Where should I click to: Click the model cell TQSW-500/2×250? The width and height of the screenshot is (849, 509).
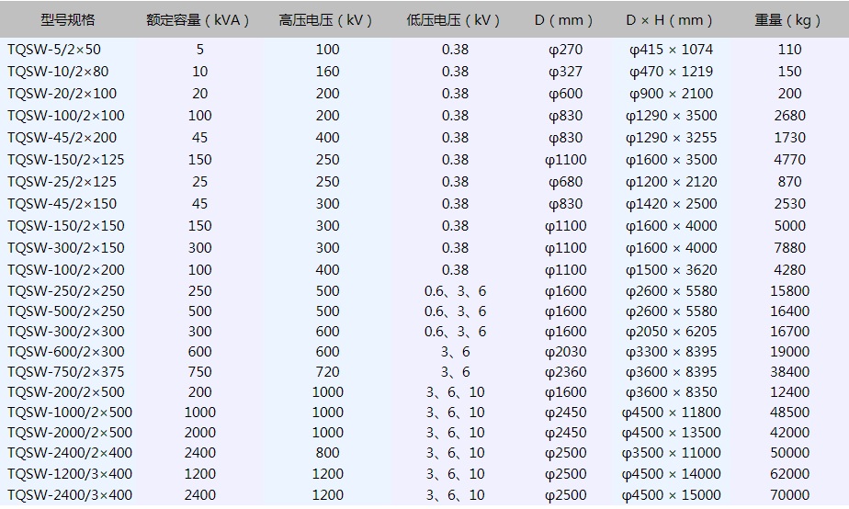(x=65, y=311)
